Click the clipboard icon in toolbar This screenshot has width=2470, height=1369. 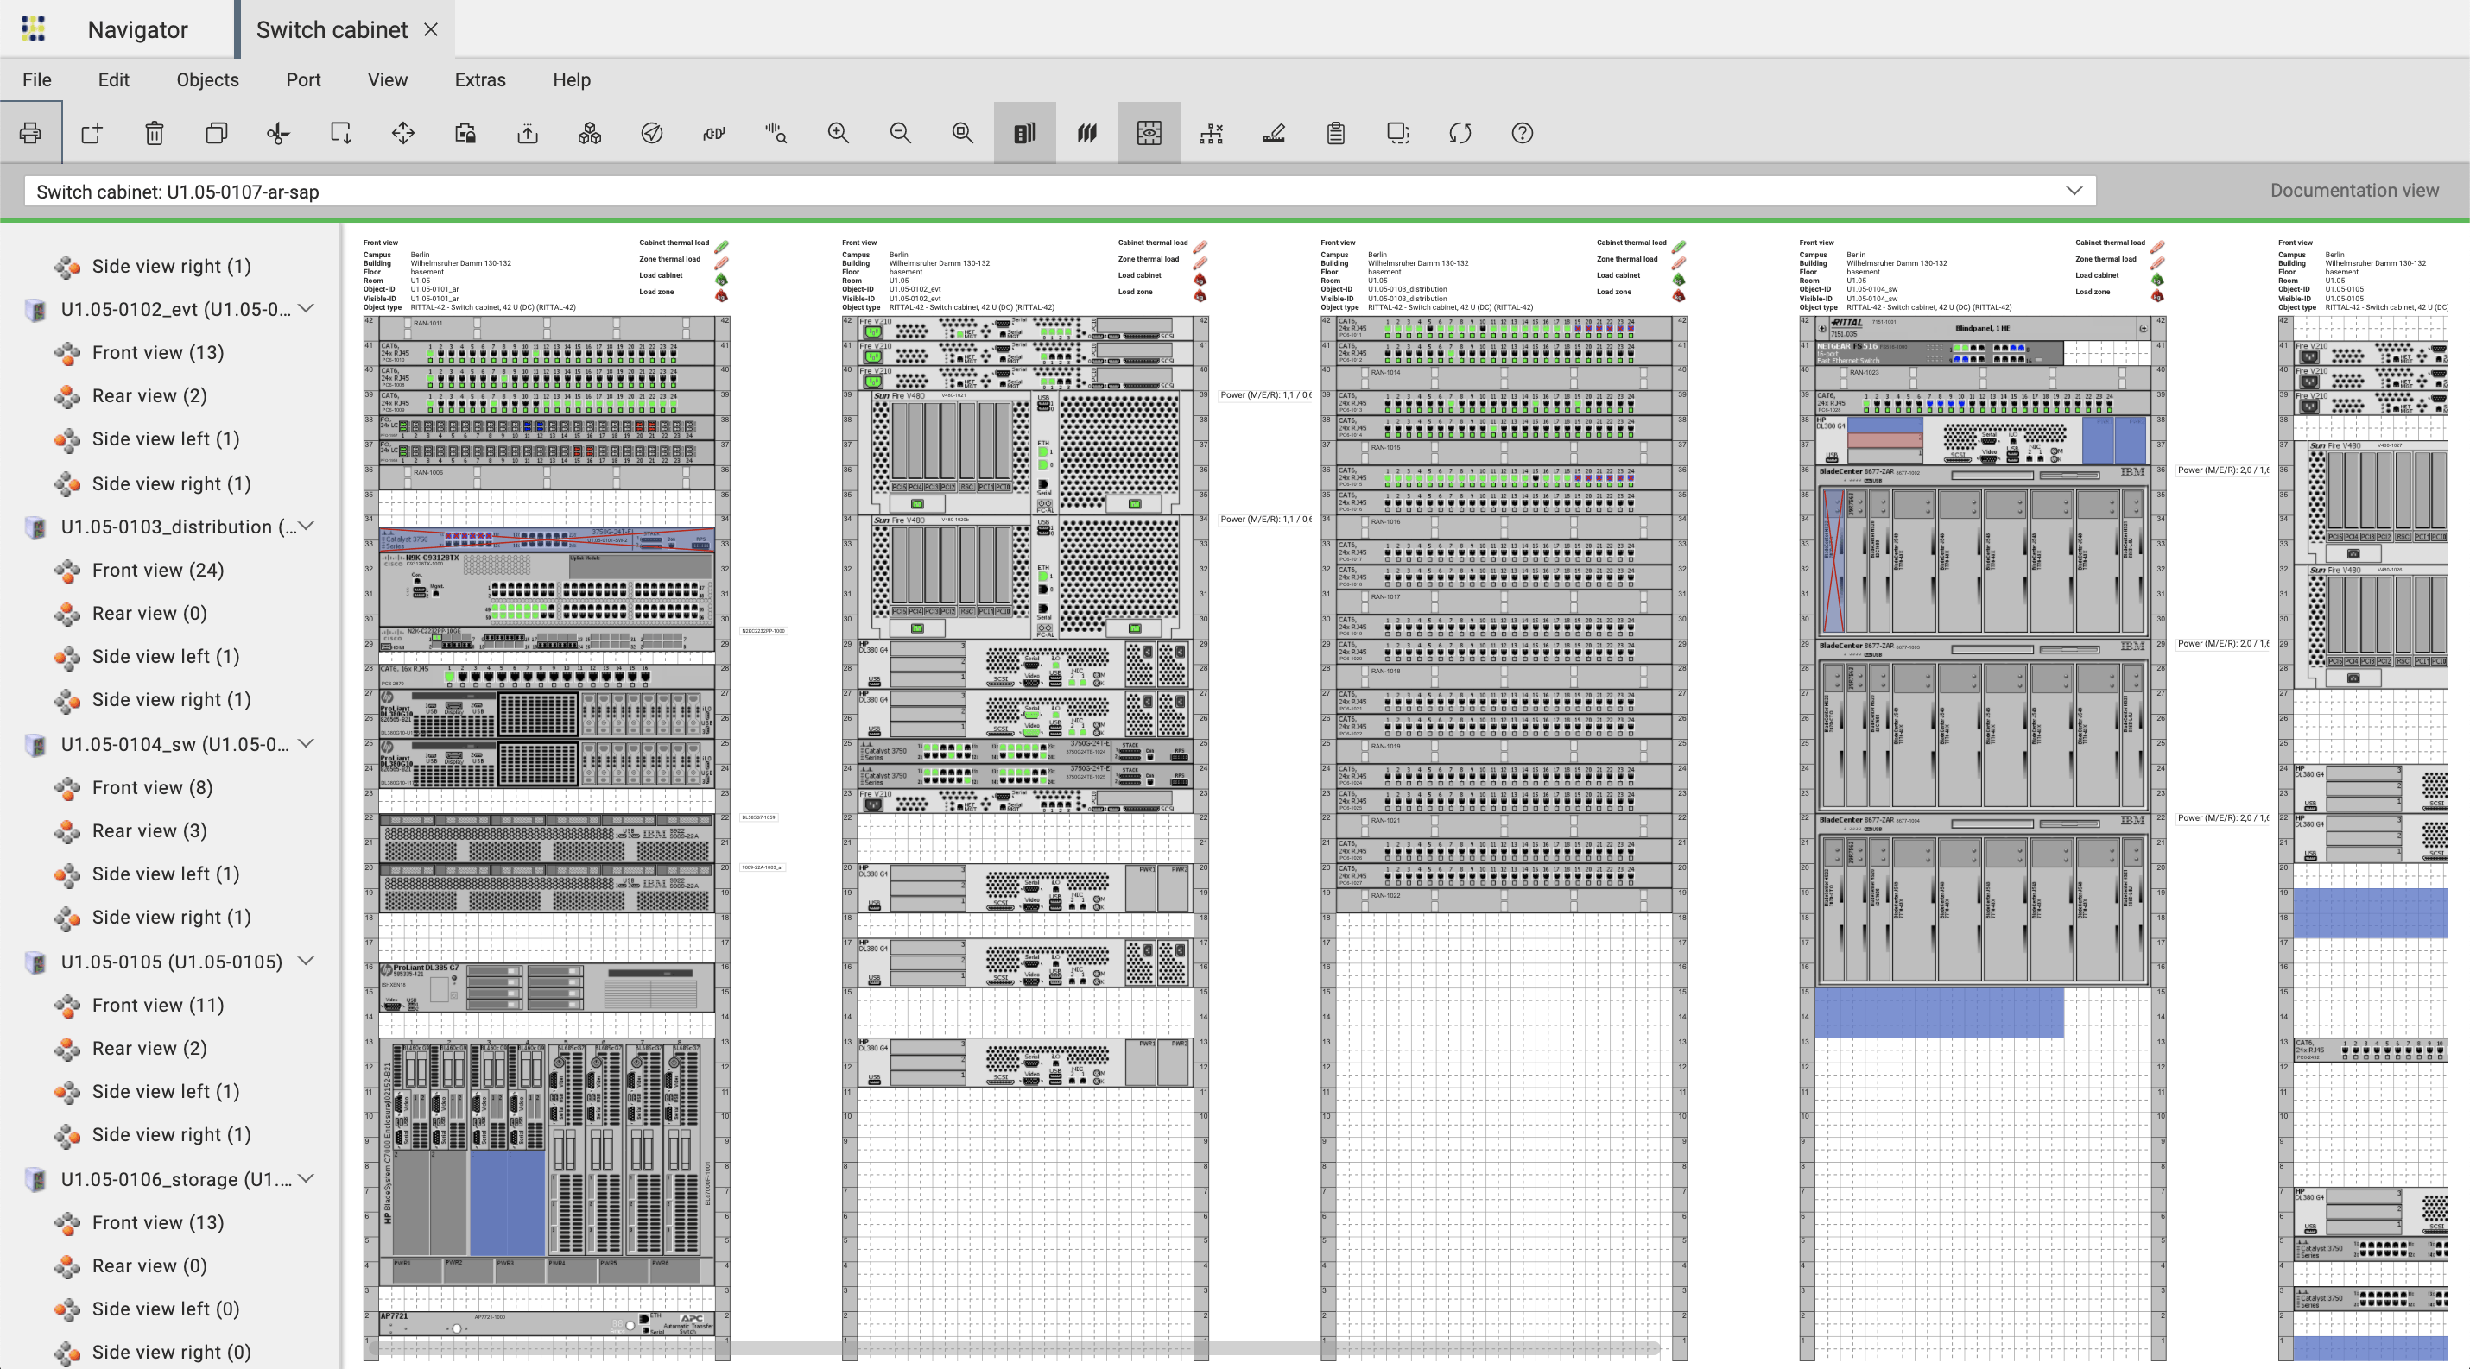point(1336,133)
